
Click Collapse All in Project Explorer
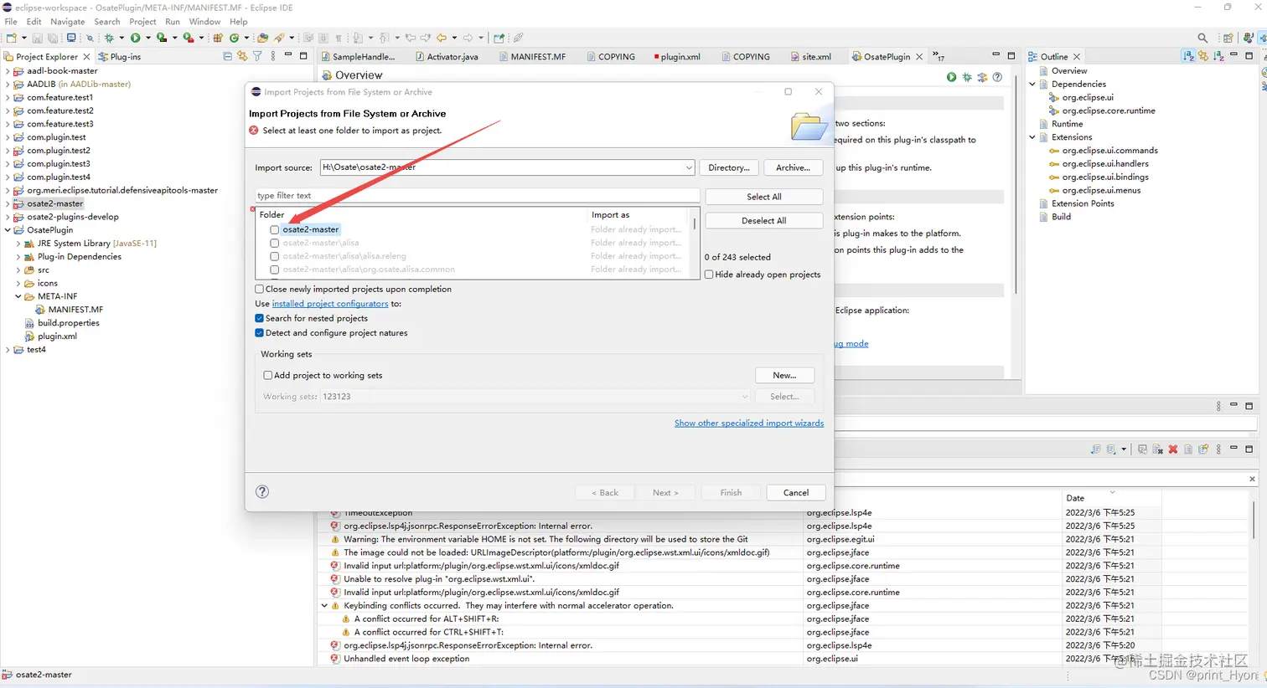tap(227, 56)
